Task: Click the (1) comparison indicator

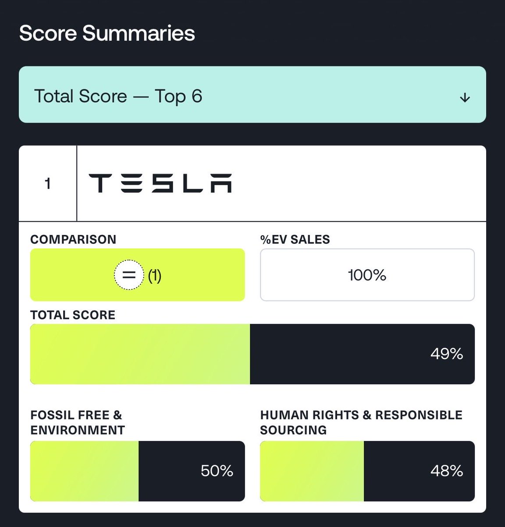Action: [x=154, y=277]
